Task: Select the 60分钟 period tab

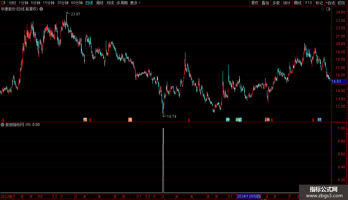Action: coord(77,3)
